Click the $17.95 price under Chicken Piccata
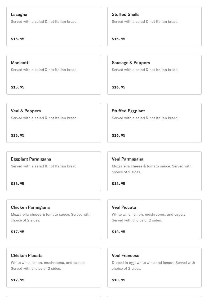 pyautogui.click(x=17, y=280)
